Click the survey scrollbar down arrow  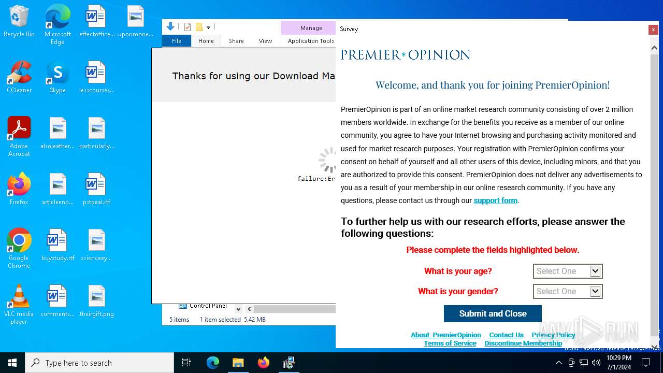click(x=655, y=347)
